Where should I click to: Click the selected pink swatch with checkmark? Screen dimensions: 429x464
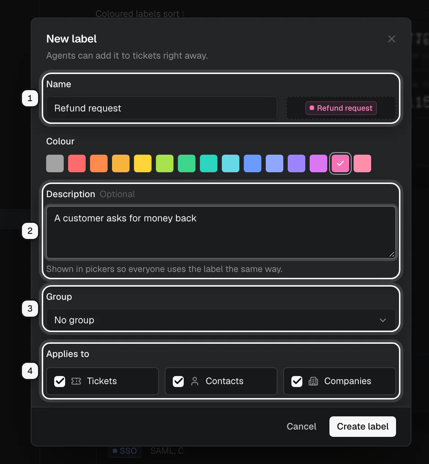pos(340,163)
